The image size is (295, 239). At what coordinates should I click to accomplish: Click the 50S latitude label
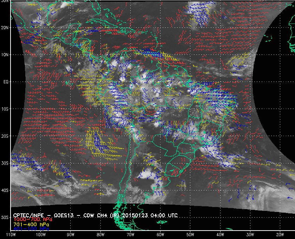tap(5, 217)
